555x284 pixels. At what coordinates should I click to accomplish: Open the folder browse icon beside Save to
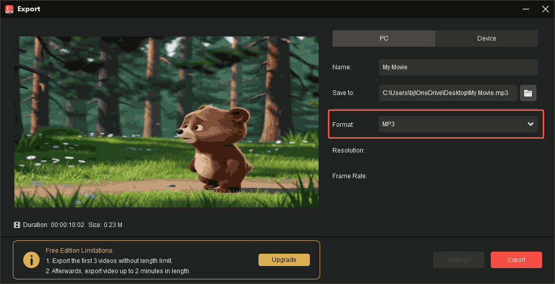click(x=528, y=93)
